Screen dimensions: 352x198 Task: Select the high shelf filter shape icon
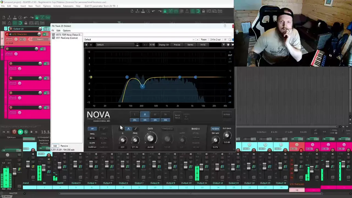click(135, 129)
